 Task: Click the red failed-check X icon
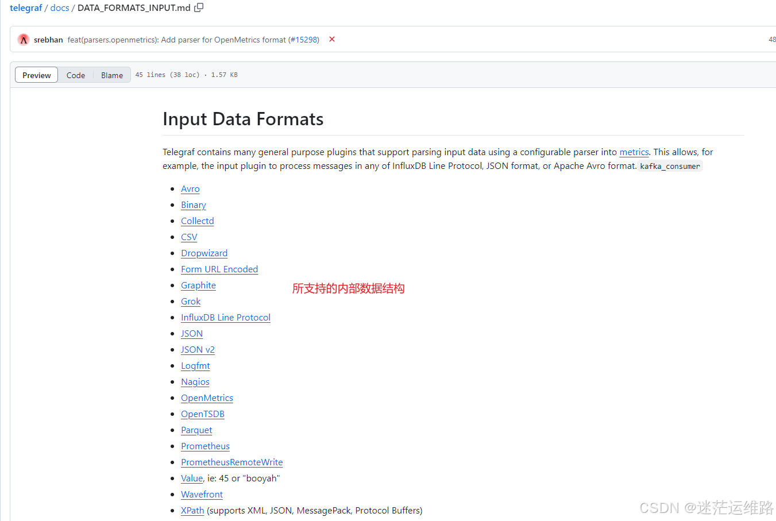pos(332,39)
